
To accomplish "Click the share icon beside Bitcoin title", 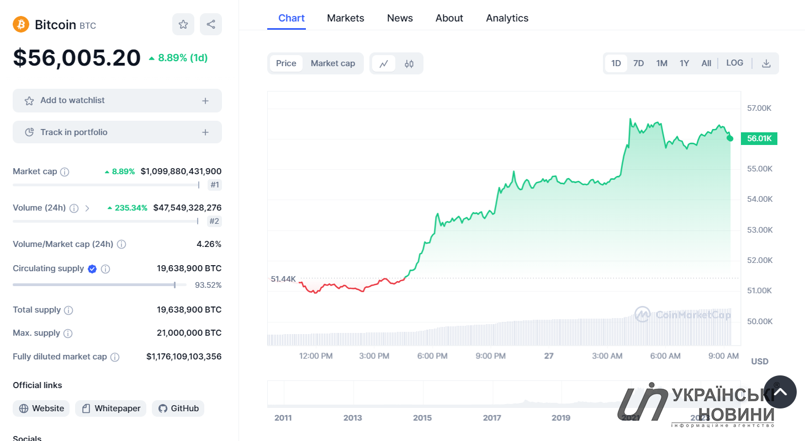I will pos(211,24).
